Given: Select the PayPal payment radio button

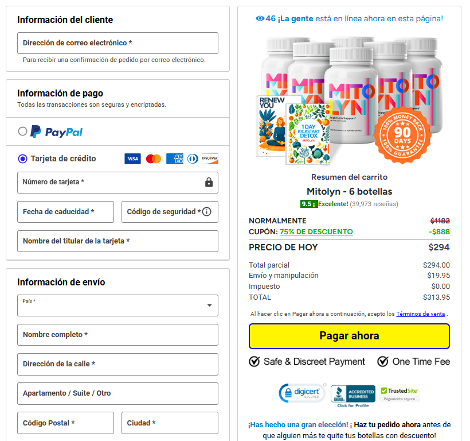Looking at the screenshot, I should pos(22,131).
